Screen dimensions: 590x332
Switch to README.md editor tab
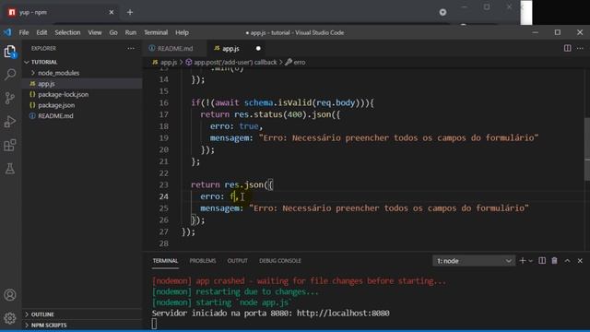(174, 48)
